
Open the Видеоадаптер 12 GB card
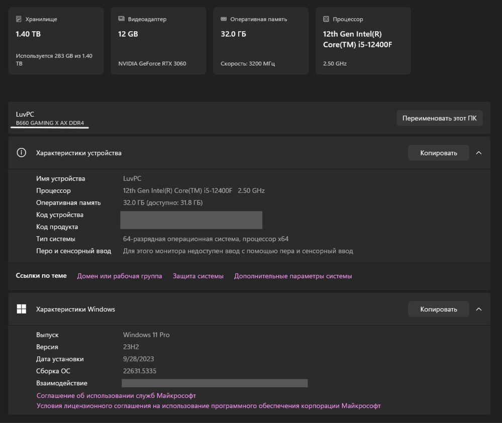pyautogui.click(x=158, y=41)
